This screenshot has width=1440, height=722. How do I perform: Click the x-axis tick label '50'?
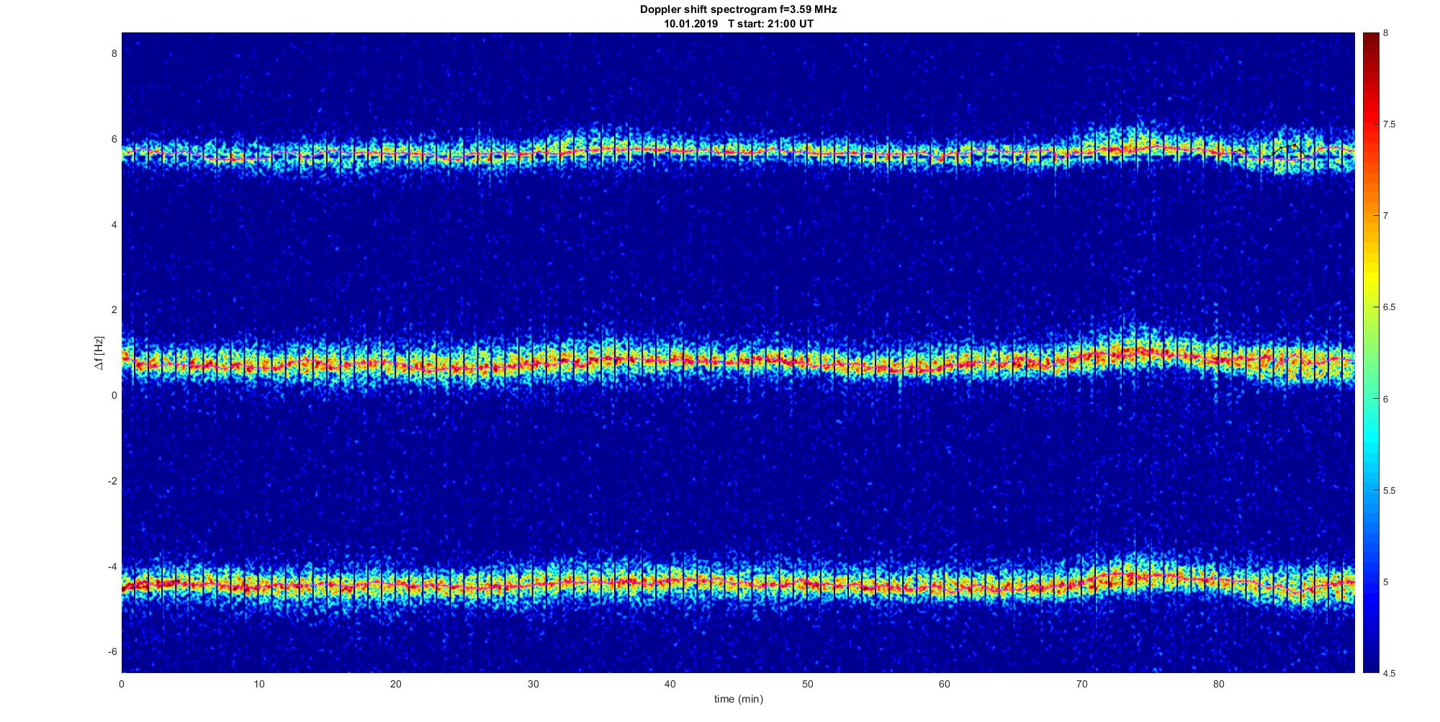click(x=807, y=685)
